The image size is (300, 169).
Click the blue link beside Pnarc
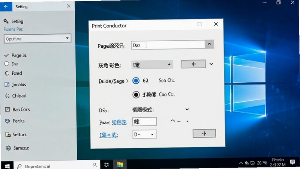coord(119,122)
